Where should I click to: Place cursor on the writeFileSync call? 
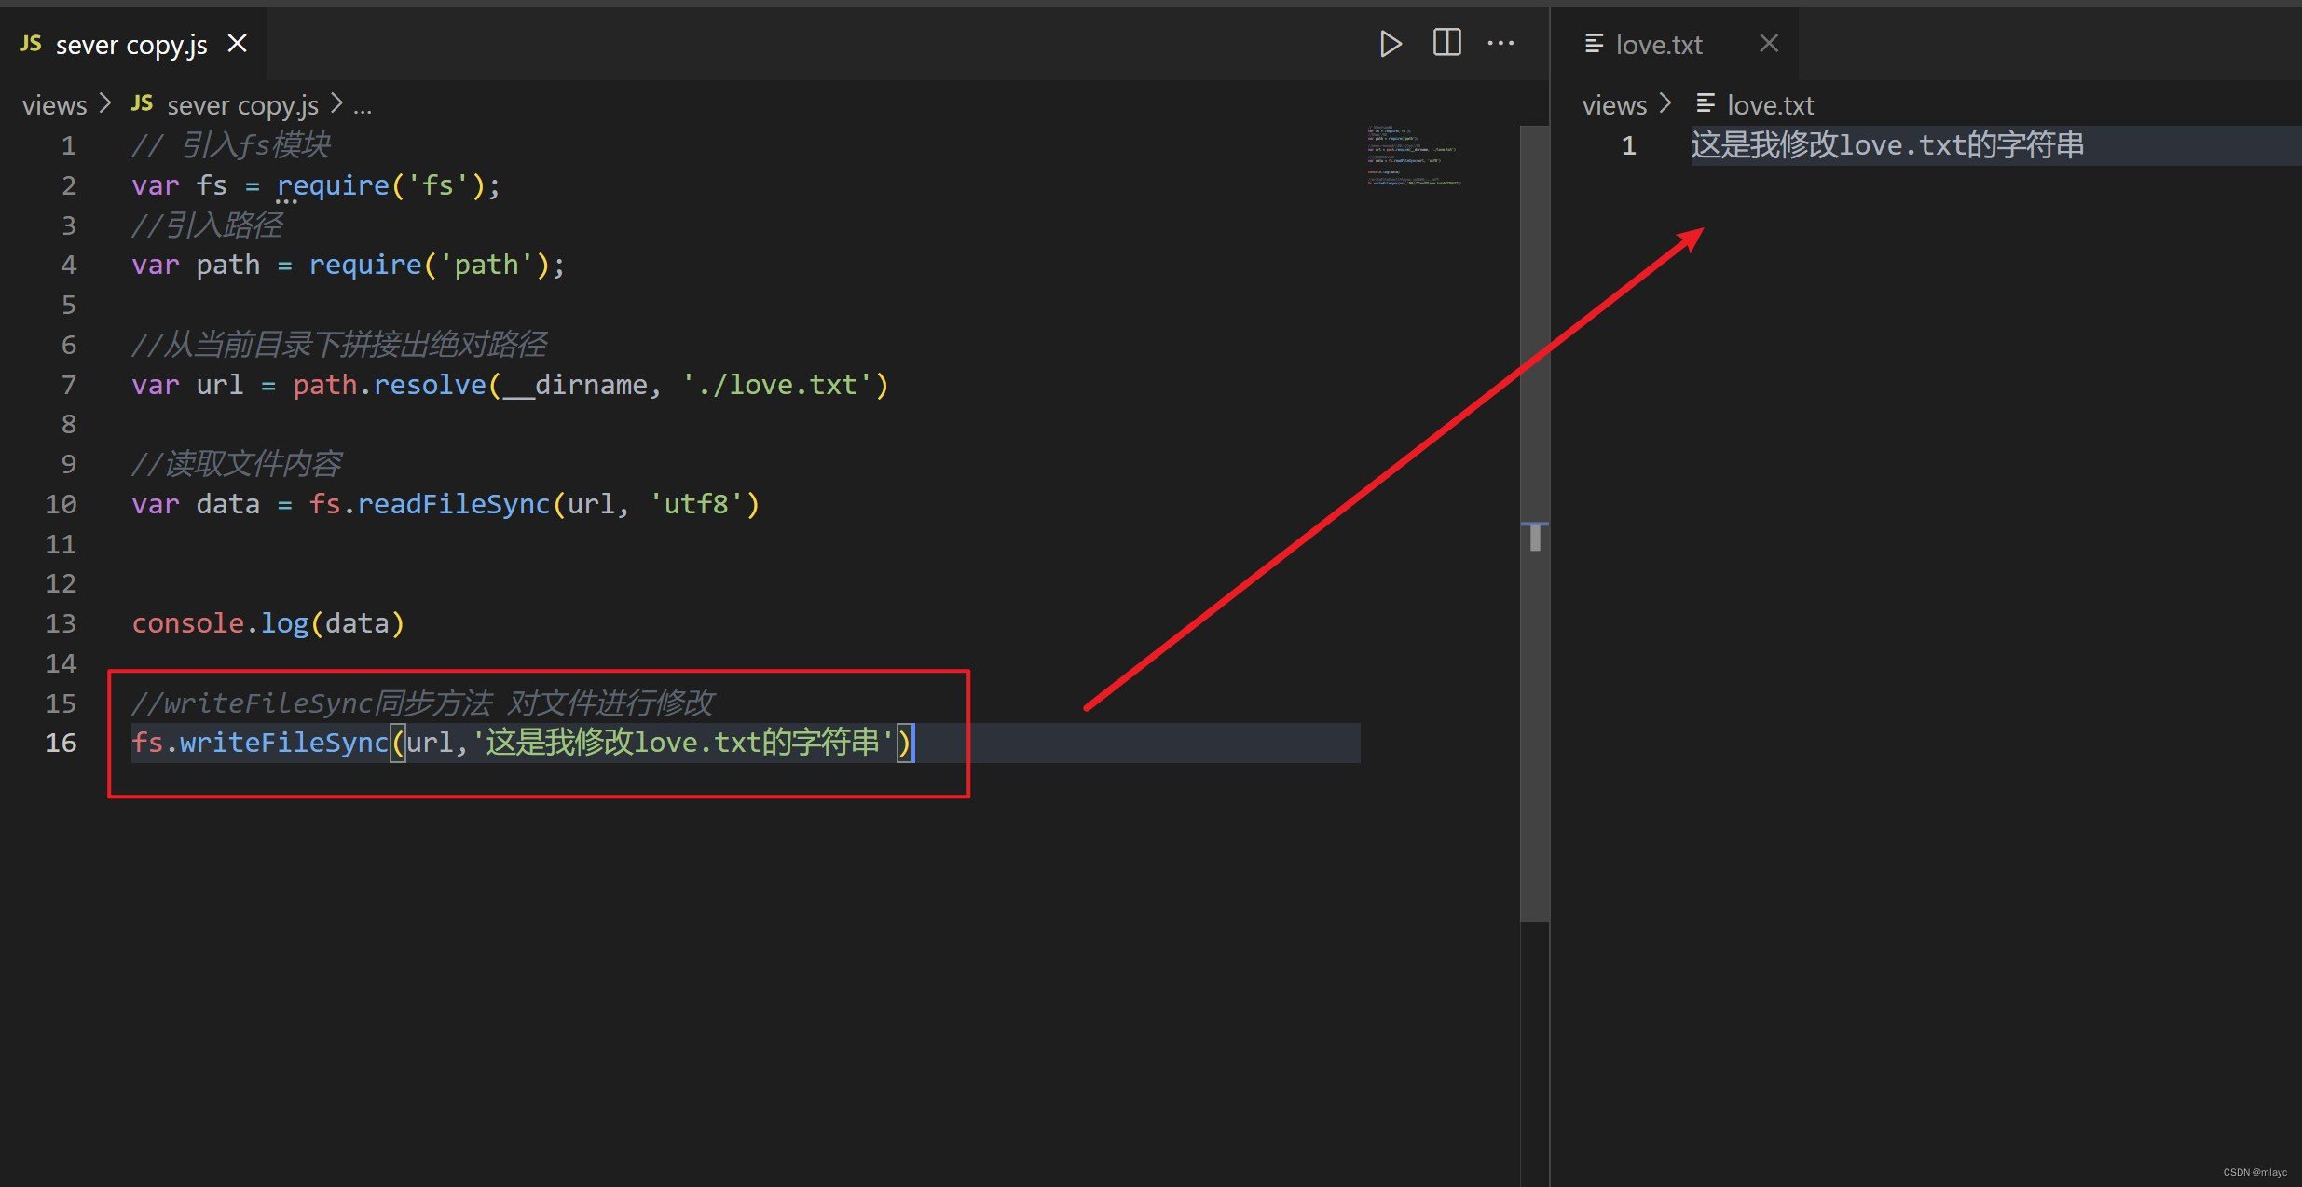tap(282, 743)
